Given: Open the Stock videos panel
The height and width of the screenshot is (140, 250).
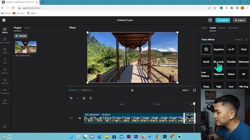Looking at the screenshot, I should [x=5, y=40].
